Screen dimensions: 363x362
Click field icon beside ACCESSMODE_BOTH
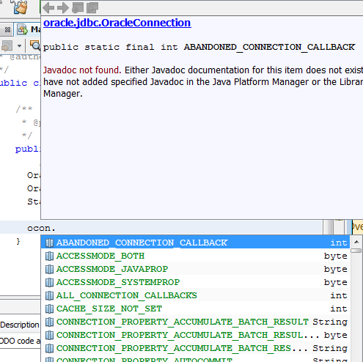(x=49, y=256)
